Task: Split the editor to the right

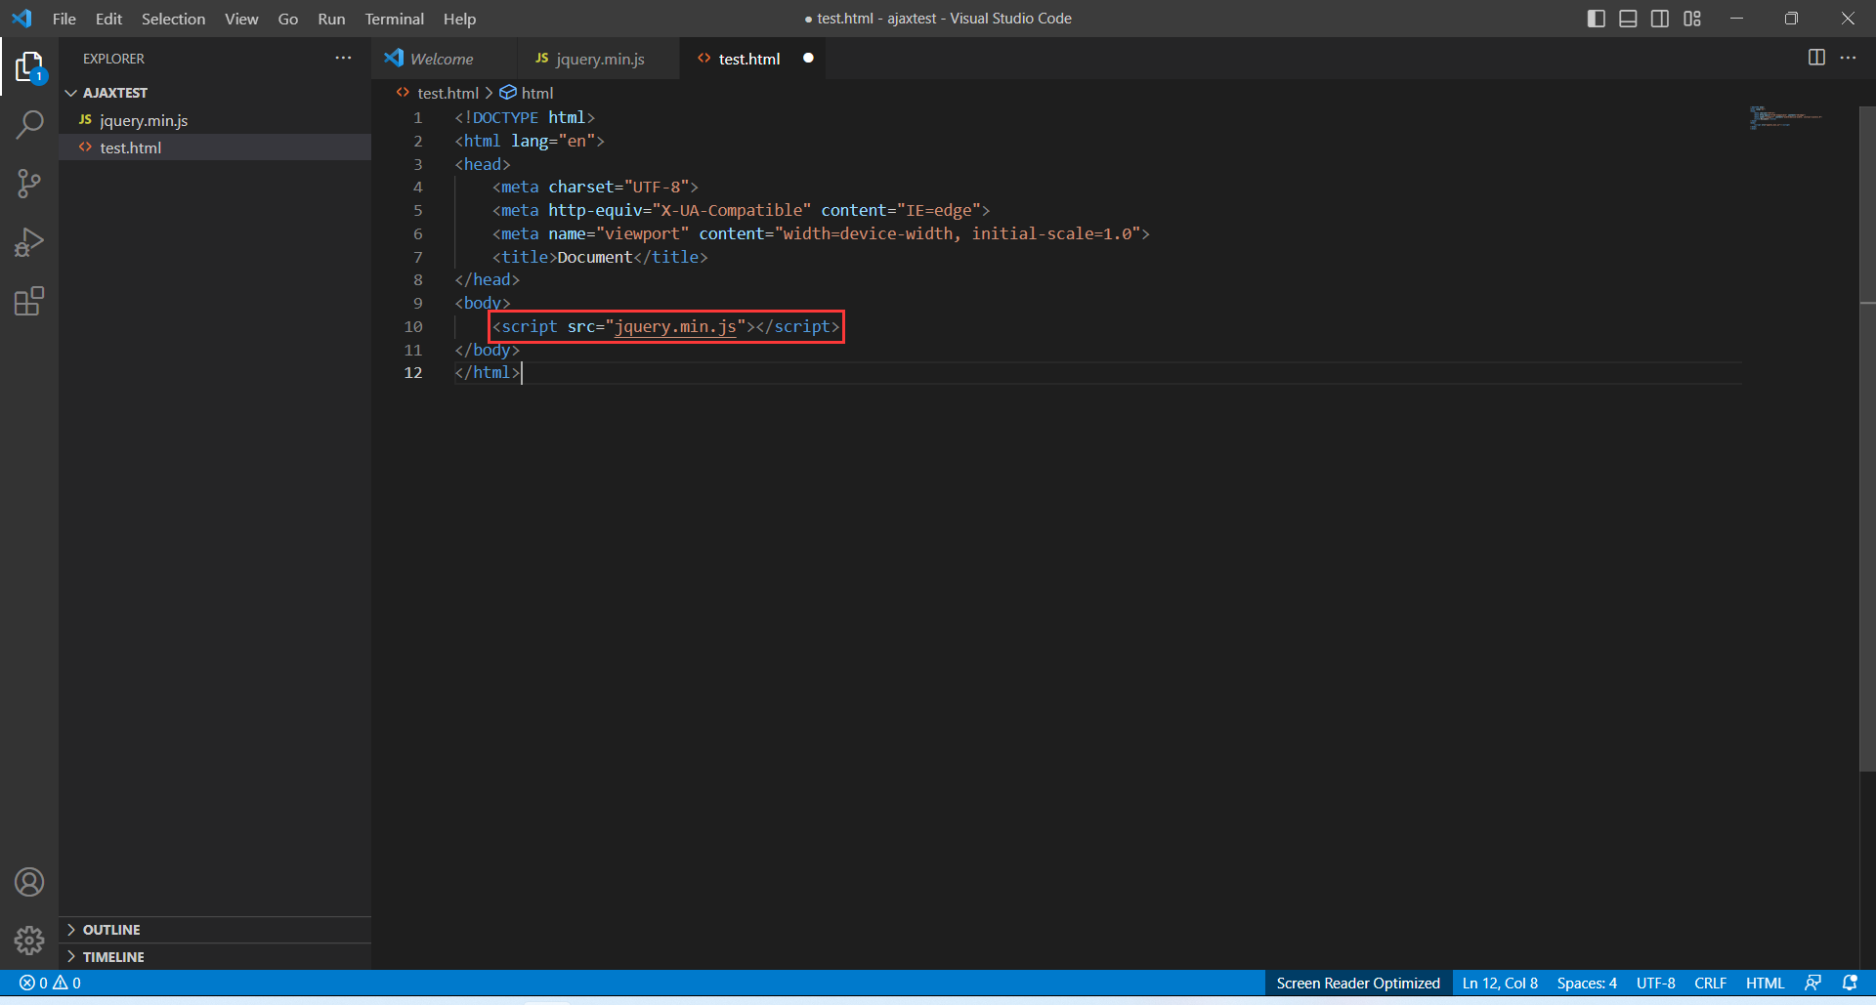Action: coord(1816,58)
